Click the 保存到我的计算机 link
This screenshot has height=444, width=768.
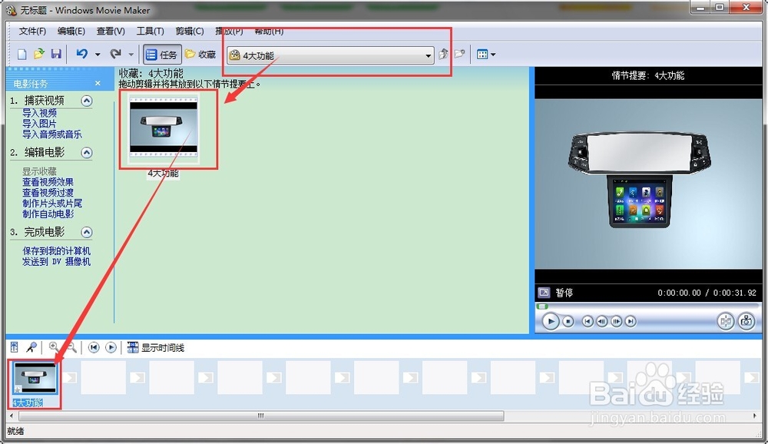[x=56, y=251]
